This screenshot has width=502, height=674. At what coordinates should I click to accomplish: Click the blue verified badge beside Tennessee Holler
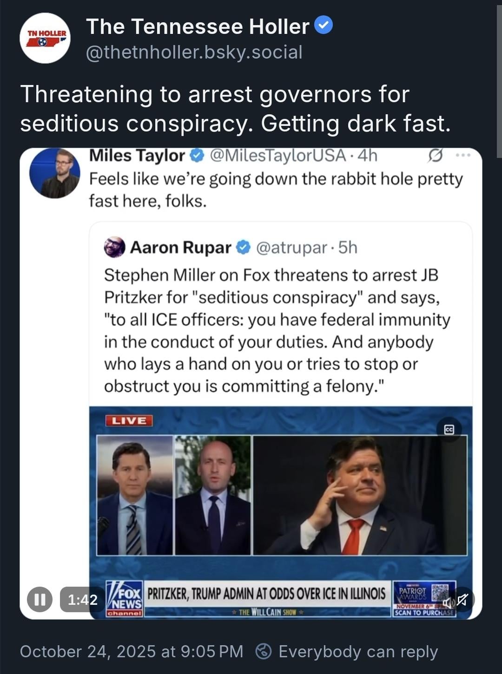pyautogui.click(x=324, y=26)
